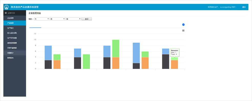Viewport: 252px width, 101px height.
Task: Open the chart hamburger context menu
Action: point(183,30)
